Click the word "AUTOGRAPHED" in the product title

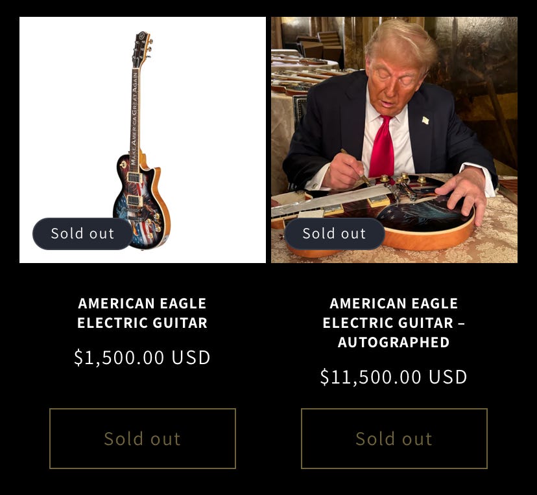pyautogui.click(x=394, y=342)
